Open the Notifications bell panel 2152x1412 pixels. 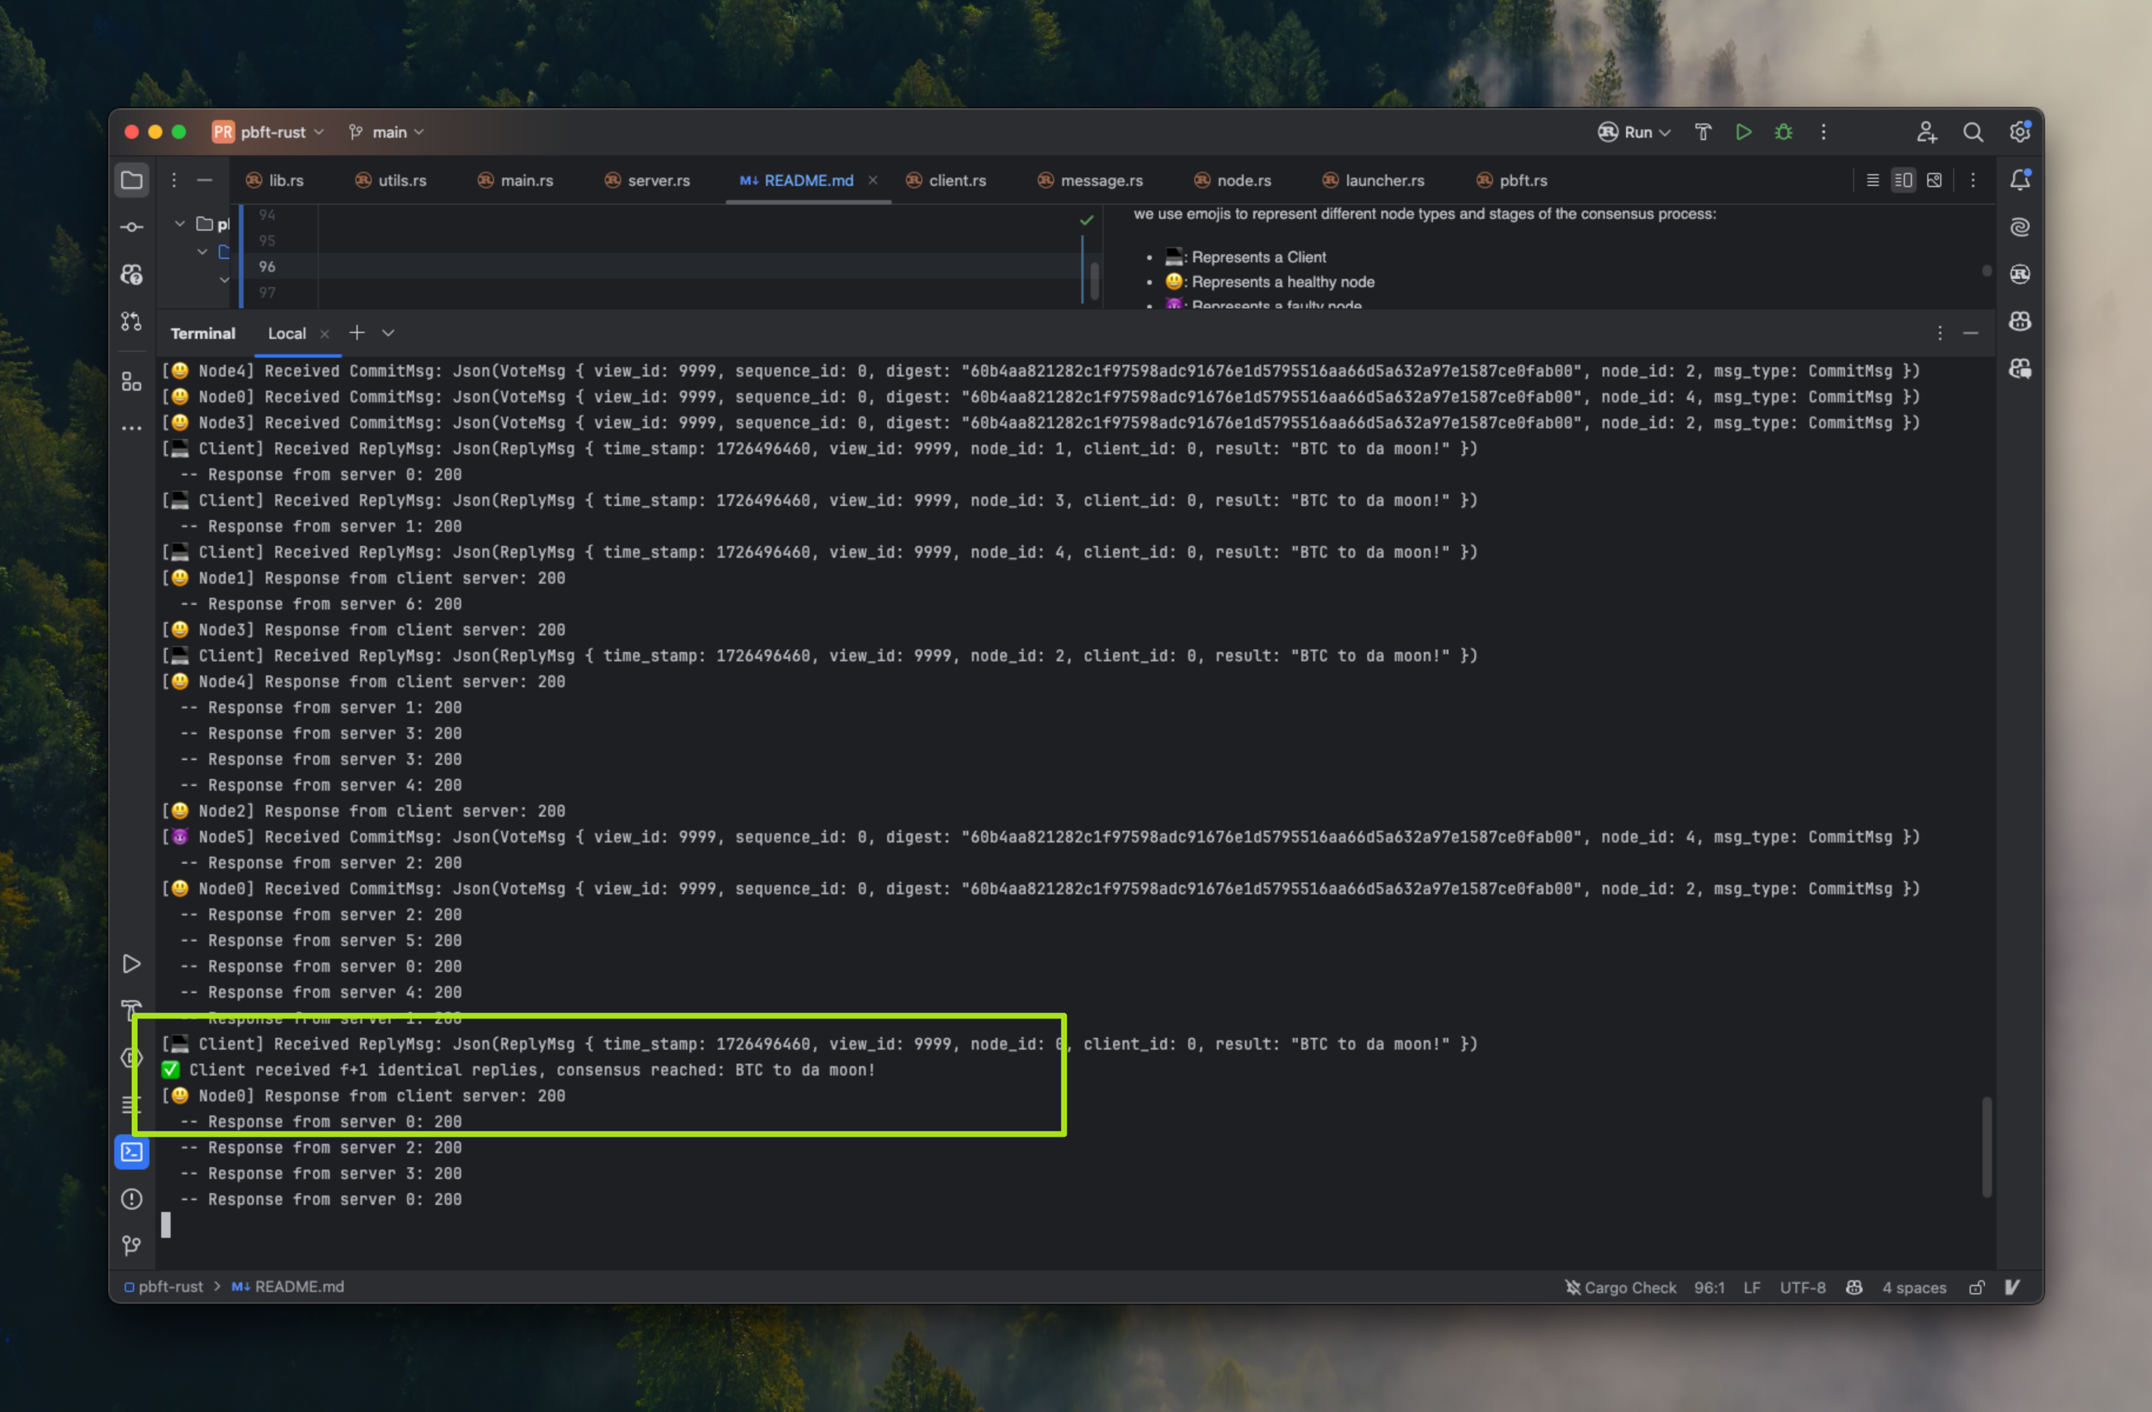pos(2020,180)
